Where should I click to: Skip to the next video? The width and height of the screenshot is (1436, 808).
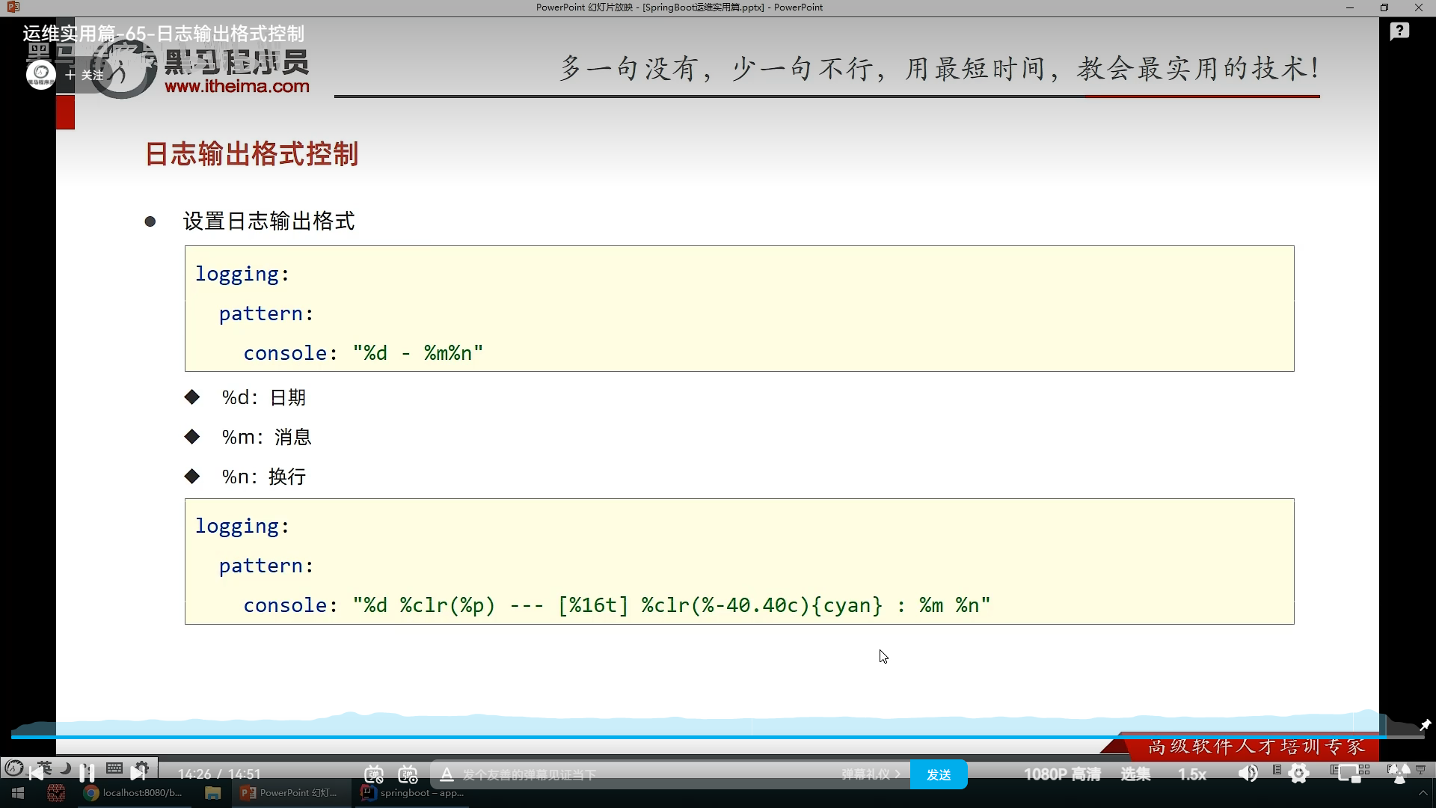(x=138, y=773)
